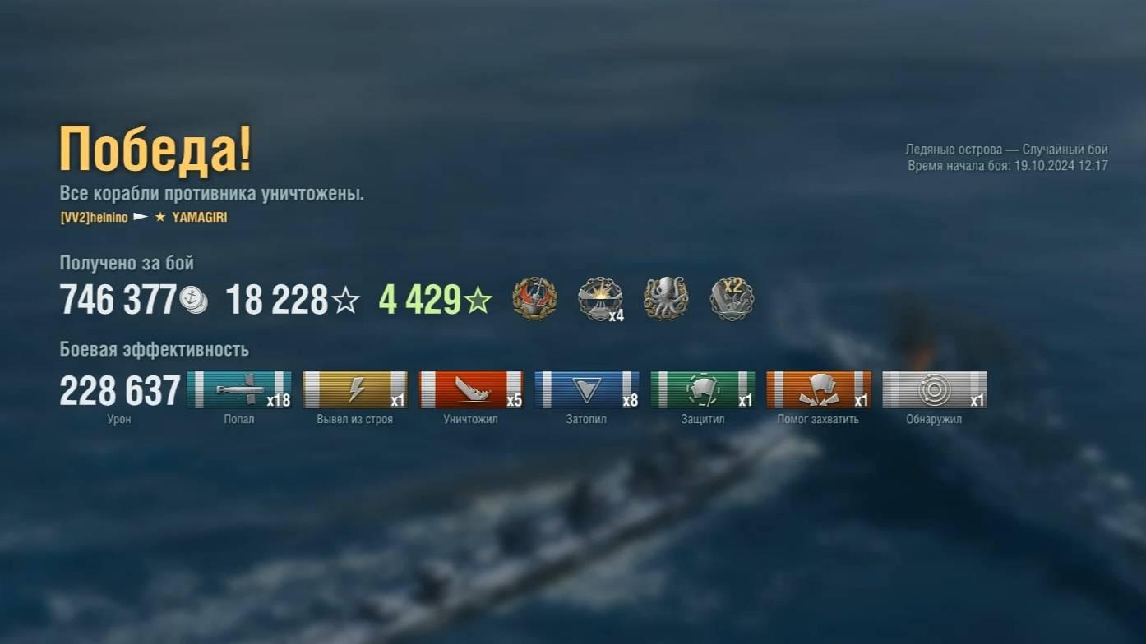Select the grey Обнаружил spotted ribbon
Screen dimensions: 1146x644
point(935,389)
